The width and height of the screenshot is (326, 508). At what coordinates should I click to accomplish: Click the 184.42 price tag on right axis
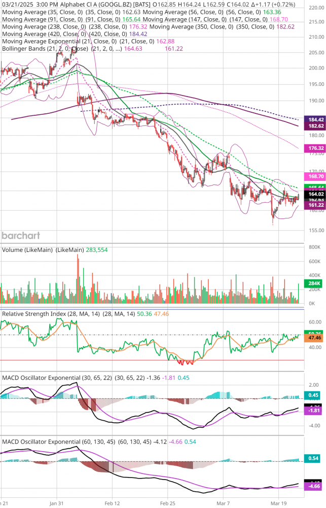(313, 119)
